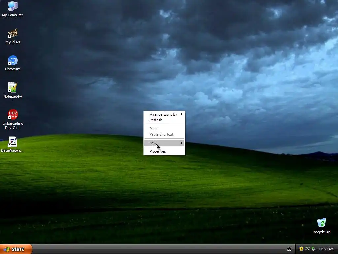Click the on-screen keyboard tray icon
This screenshot has width=338, height=254.
tap(289, 249)
